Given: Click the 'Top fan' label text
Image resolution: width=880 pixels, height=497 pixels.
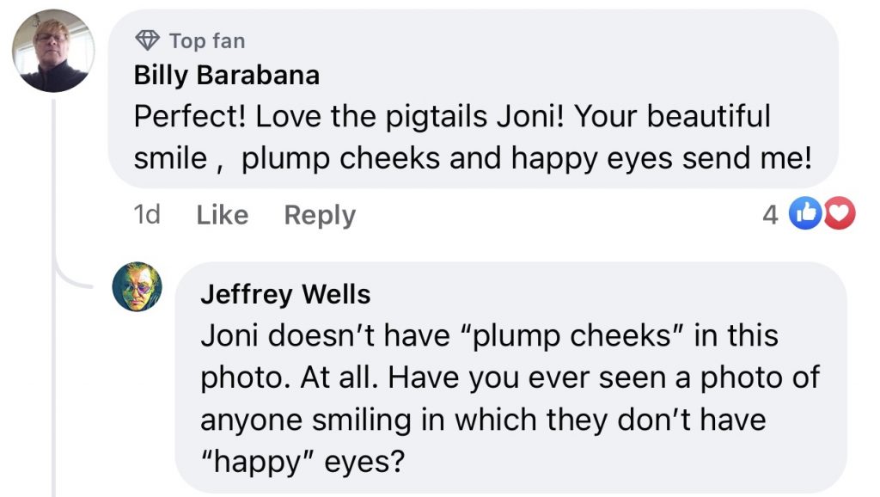Looking at the screenshot, I should tap(206, 40).
